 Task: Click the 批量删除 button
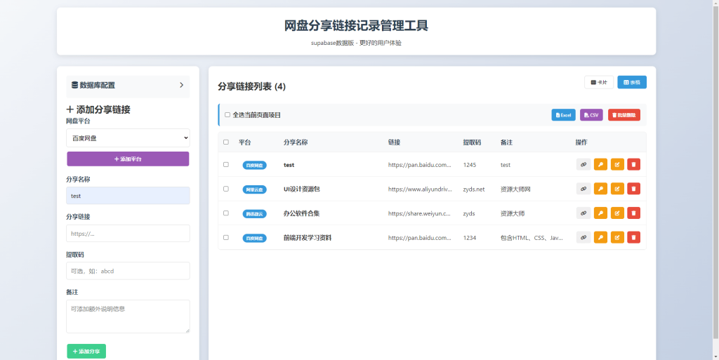click(x=624, y=115)
